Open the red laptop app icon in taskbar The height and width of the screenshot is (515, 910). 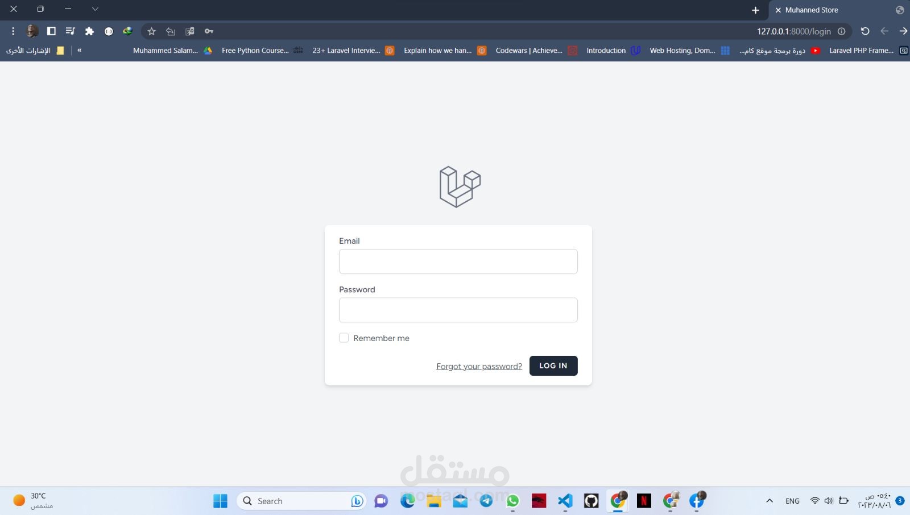point(539,501)
